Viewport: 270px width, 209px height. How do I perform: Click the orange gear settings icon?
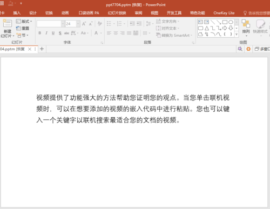[x=248, y=49]
